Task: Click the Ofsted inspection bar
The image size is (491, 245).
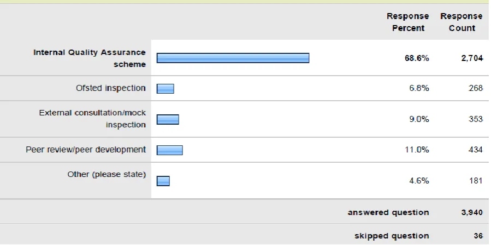Action: (165, 89)
